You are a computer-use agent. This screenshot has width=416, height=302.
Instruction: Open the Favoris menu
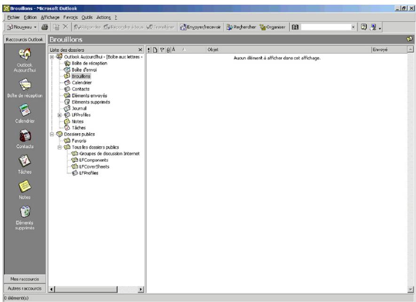point(71,17)
